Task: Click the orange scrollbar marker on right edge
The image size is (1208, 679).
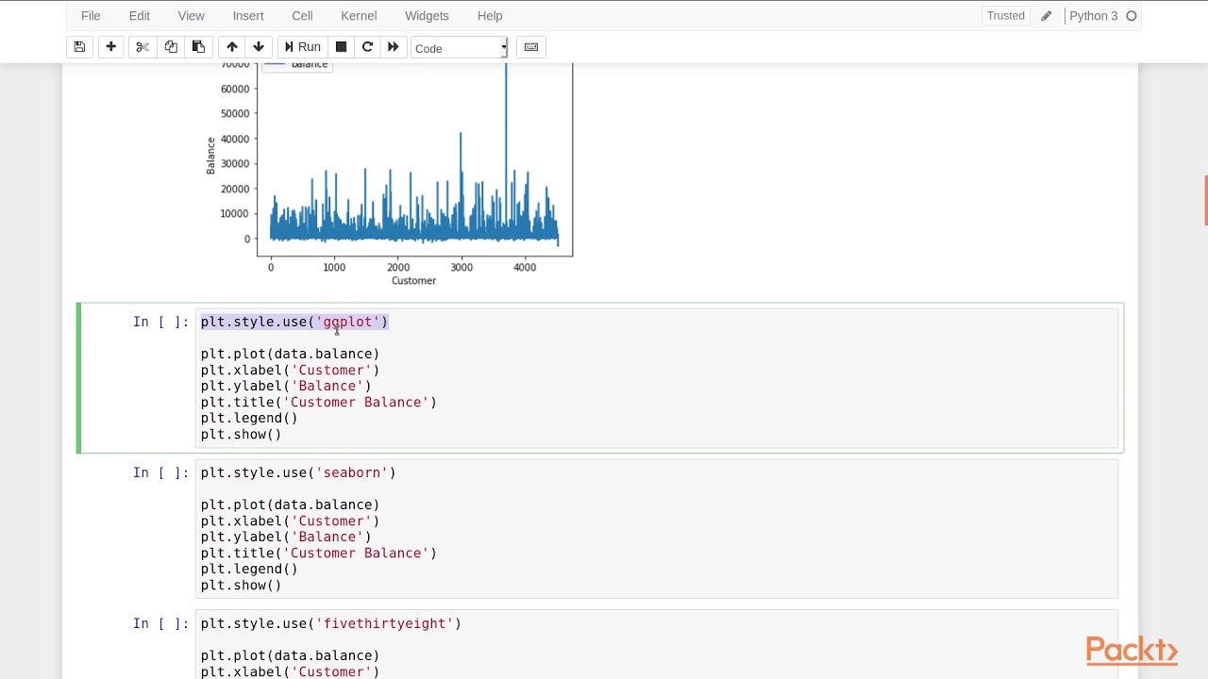Action: click(x=1205, y=201)
